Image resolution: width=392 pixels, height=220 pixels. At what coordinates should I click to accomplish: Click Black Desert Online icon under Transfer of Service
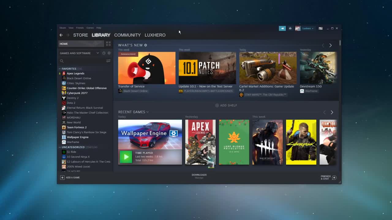tap(120, 91)
